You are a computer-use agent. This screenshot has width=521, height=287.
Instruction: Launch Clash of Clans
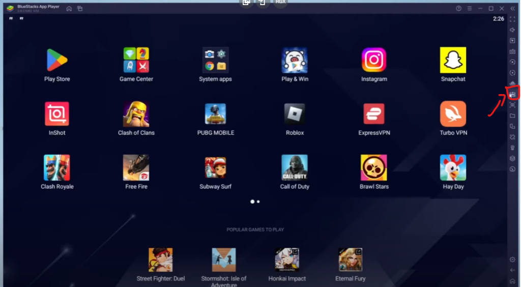click(x=136, y=114)
